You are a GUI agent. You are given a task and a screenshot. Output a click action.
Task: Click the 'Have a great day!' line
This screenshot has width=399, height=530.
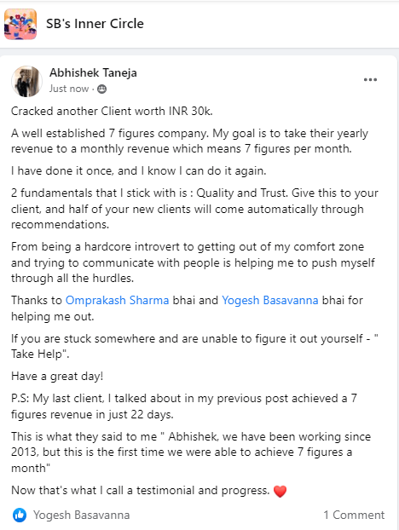coord(57,377)
